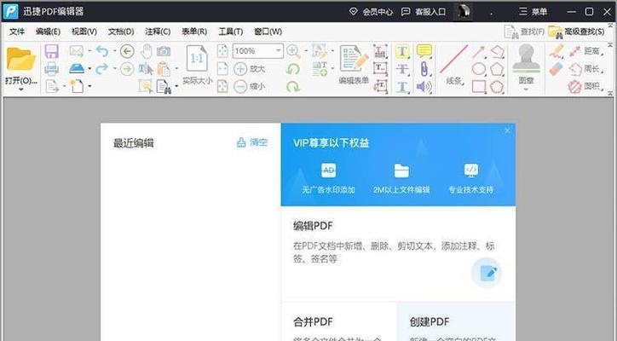Select the text selection cursor tool

click(x=146, y=69)
